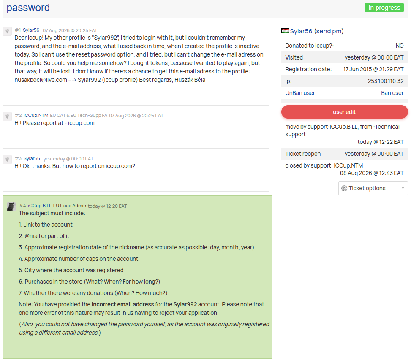Viewport: 411px width, 360px height.
Task: Open the send pm link
Action: pyautogui.click(x=329, y=31)
